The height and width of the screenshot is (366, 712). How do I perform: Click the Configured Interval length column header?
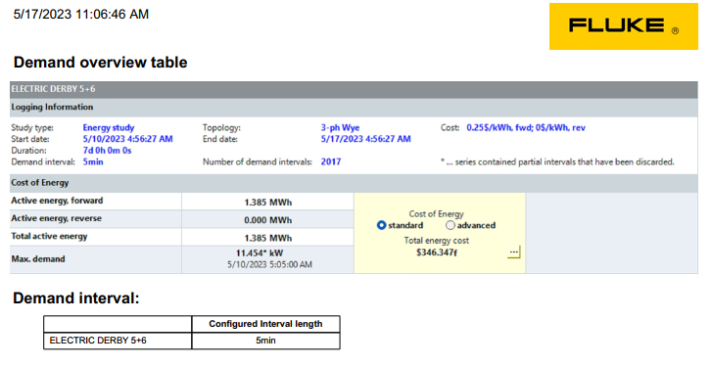265,324
